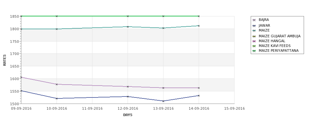This screenshot has width=315, height=138.
Task: Click JAWAR data point on 10-09-2016
Action: tap(57, 98)
